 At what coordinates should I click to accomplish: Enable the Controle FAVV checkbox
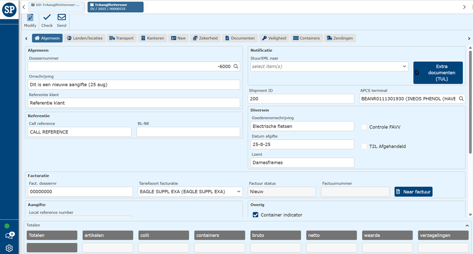point(364,127)
